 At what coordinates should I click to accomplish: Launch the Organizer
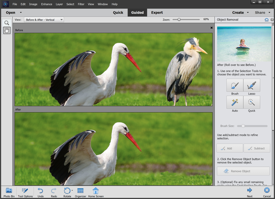coord(80,192)
